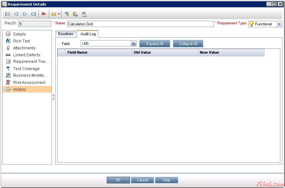Click the red follow-up flag icon

[44, 14]
